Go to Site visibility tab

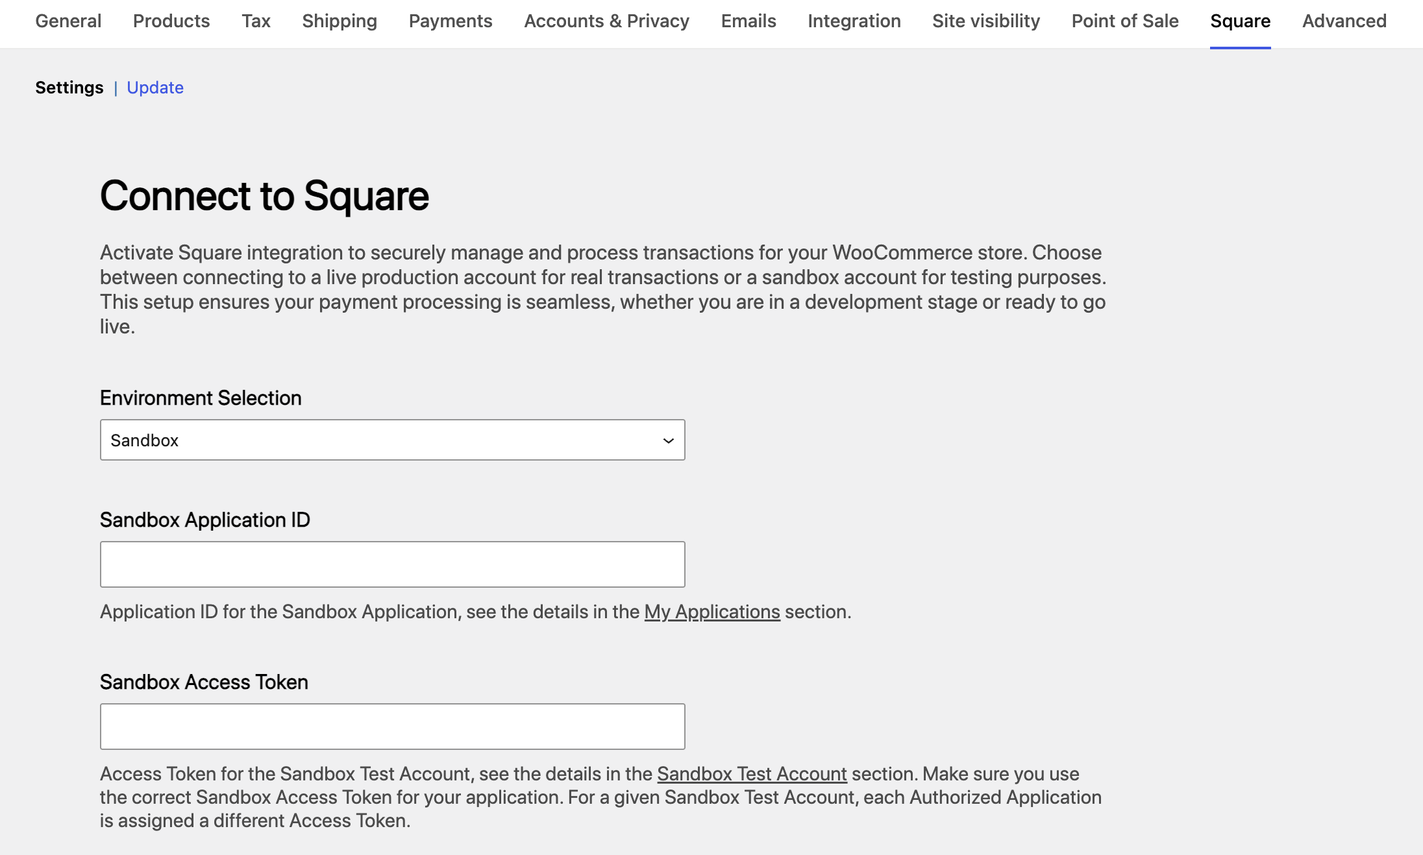pos(986,21)
